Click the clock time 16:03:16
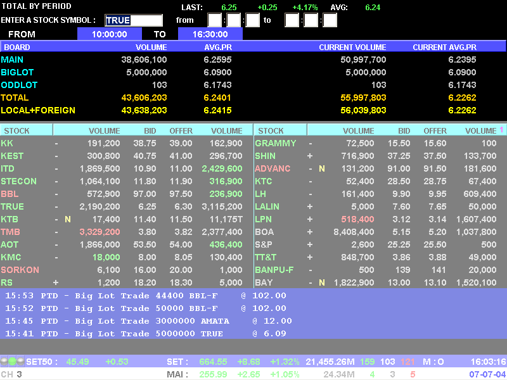507x380 pixels. click(x=488, y=362)
